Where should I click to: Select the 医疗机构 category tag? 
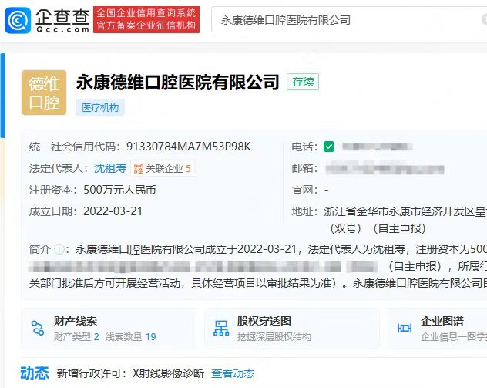100,108
